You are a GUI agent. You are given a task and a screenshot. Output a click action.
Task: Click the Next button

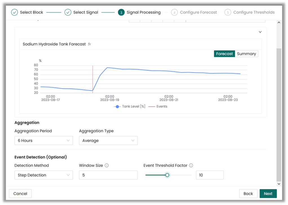tap(268, 193)
